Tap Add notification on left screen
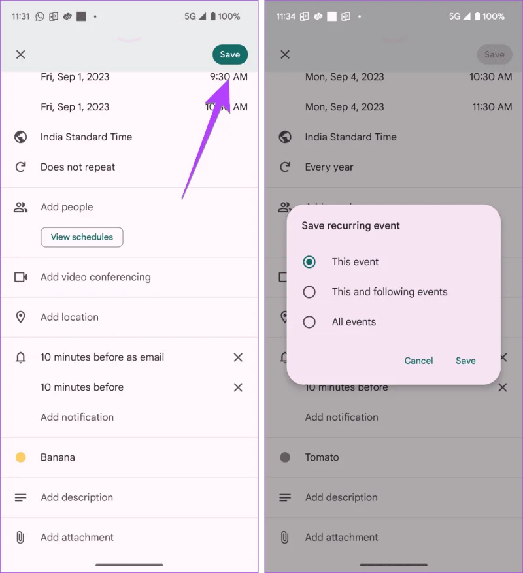The height and width of the screenshot is (573, 523). coord(77,417)
